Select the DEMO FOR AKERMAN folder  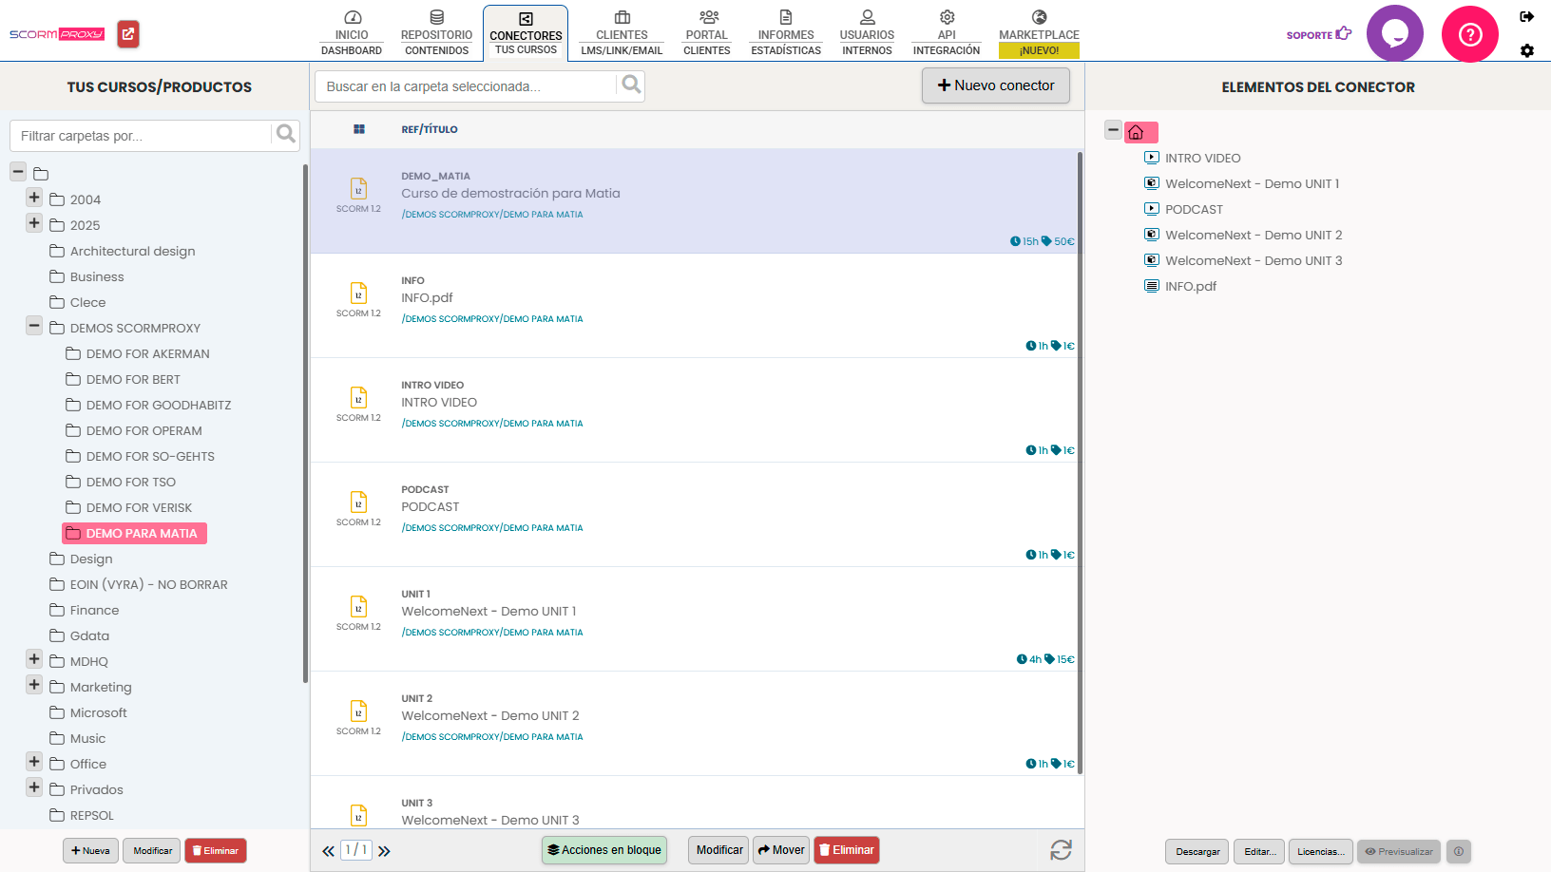click(x=138, y=353)
